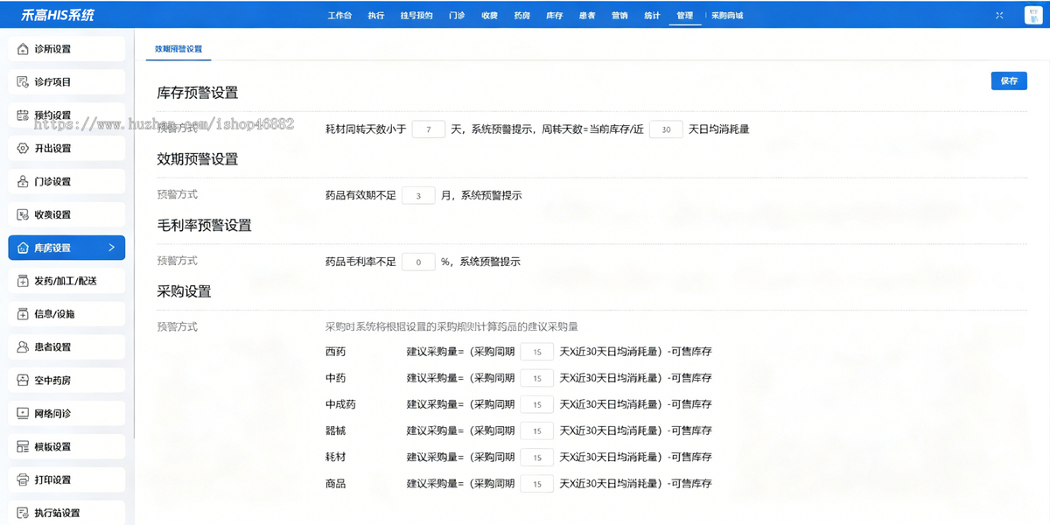Focus the 药品毛利率不足 percent field
Image resolution: width=1050 pixels, height=525 pixels.
[x=418, y=262]
